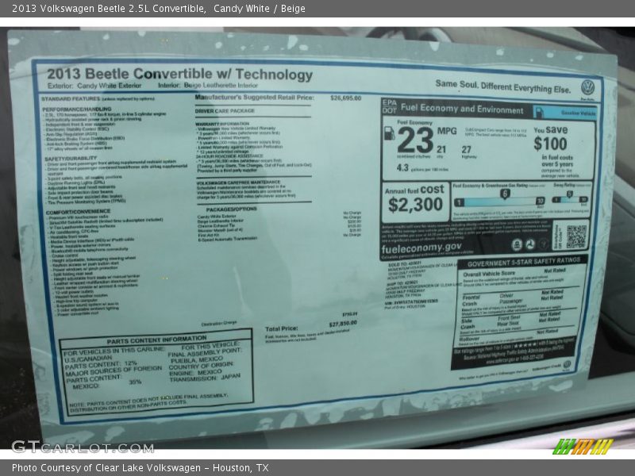Click "Beige Leatherette Interior" text
635x476 pixels.
click(221, 85)
